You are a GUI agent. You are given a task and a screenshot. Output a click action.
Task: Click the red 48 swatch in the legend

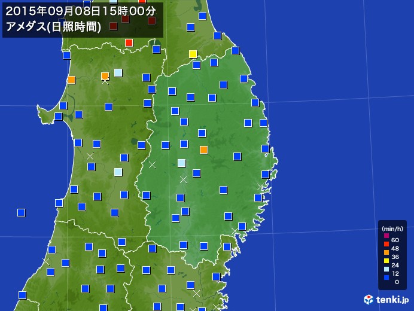[x=386, y=244]
